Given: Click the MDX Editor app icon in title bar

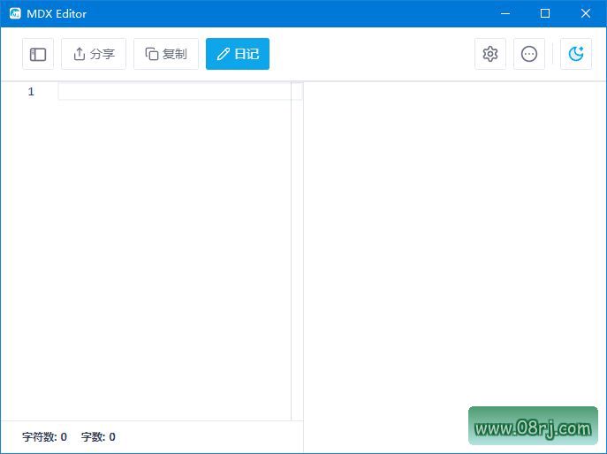Looking at the screenshot, I should 15,13.
